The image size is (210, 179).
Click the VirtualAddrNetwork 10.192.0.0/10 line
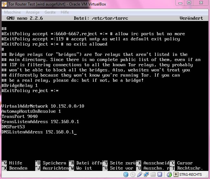(x=43, y=106)
